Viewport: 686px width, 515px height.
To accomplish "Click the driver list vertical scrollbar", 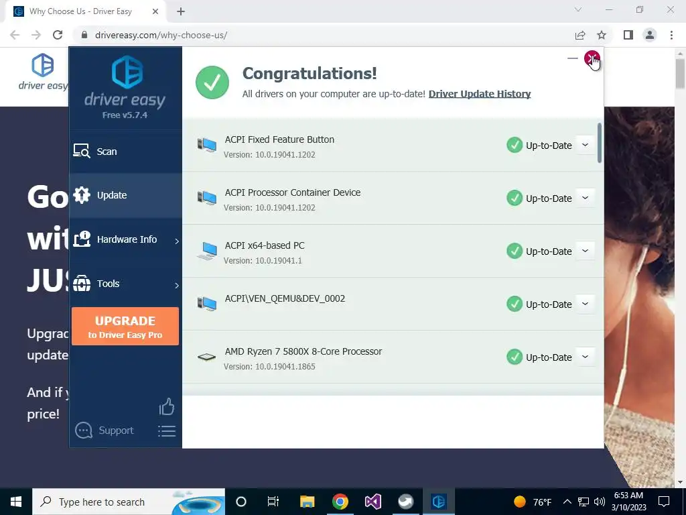I will 600,143.
